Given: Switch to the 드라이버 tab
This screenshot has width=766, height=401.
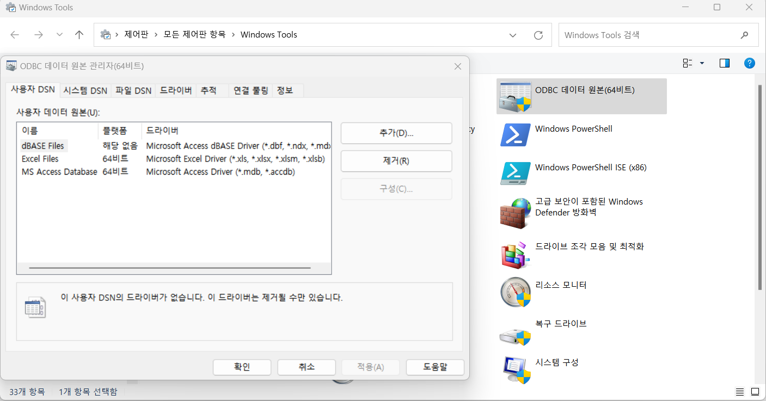Looking at the screenshot, I should 176,91.
